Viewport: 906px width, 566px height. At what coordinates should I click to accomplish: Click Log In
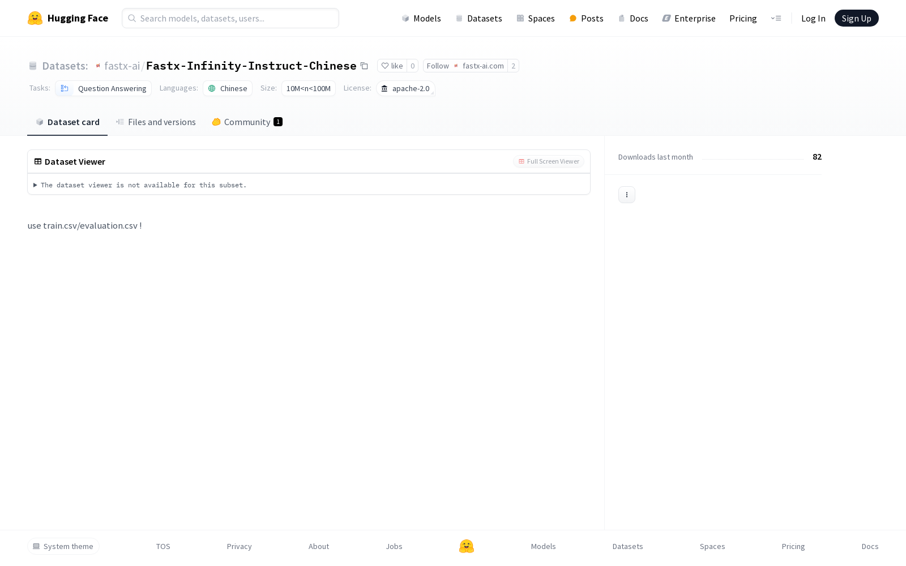pos(813,18)
